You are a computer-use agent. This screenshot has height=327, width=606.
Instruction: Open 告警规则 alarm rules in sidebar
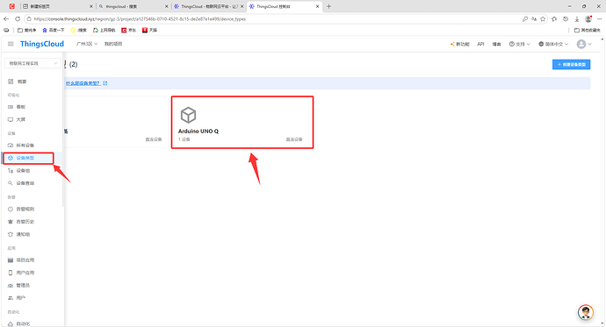tap(21, 209)
